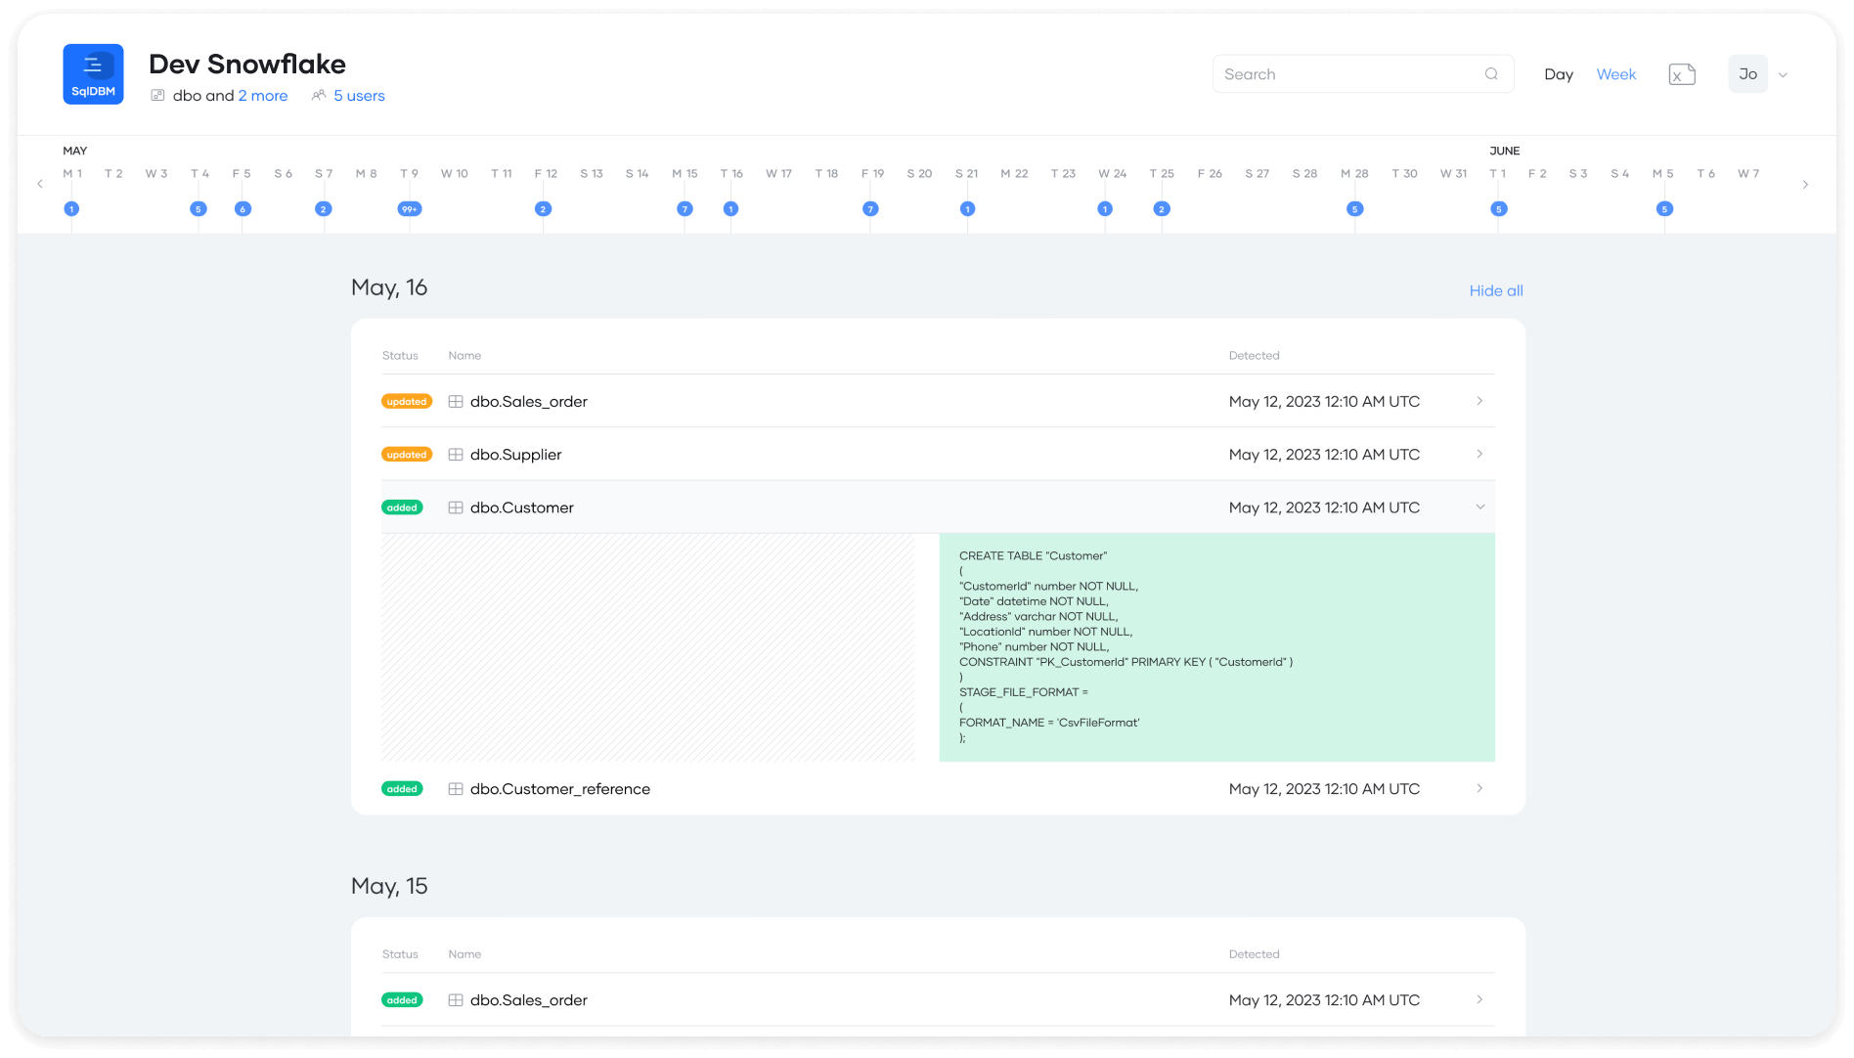Click the table icon beside dbo.Customer_reference

[456, 789]
